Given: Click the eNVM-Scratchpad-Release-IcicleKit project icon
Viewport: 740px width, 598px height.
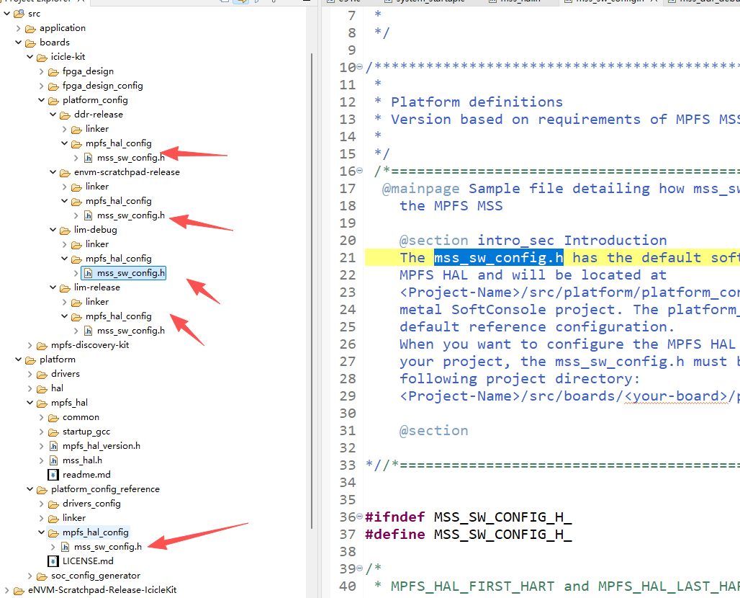Looking at the screenshot, I should 19,591.
